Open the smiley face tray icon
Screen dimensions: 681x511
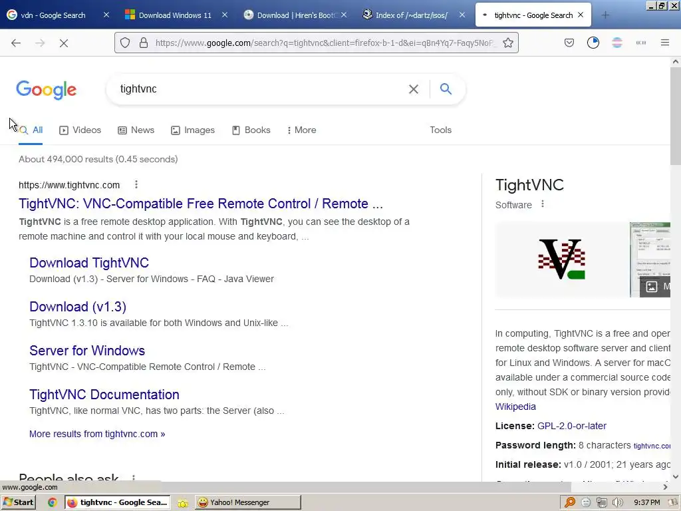(x=586, y=502)
